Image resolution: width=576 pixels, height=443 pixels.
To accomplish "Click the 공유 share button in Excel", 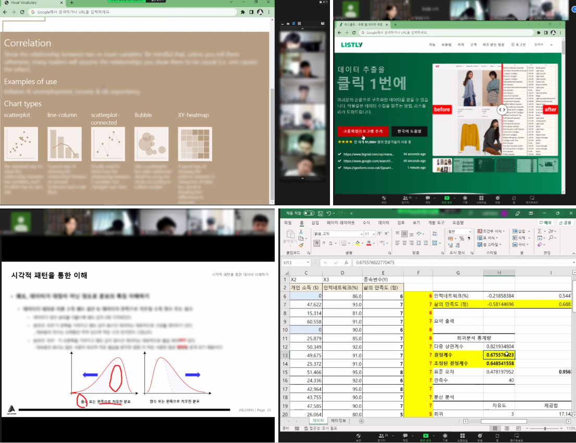I will pos(565,223).
